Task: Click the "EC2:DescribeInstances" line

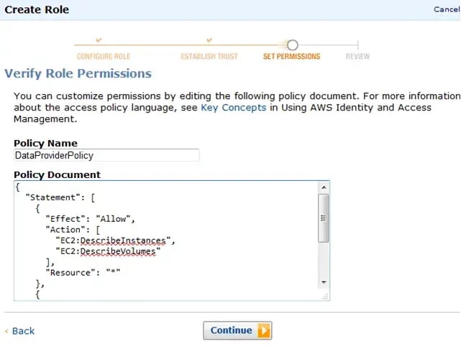Action: coord(115,240)
